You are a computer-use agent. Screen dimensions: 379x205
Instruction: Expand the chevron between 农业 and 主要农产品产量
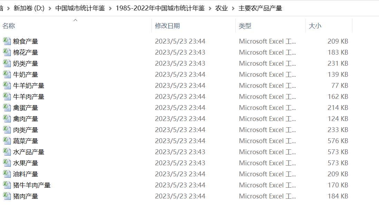(233, 8)
